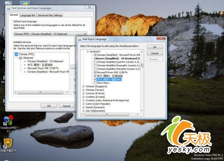Image resolution: width=224 pixels, height=161 pixels.
Task: Click scroll-down arrow of the language list
Action: (142, 111)
